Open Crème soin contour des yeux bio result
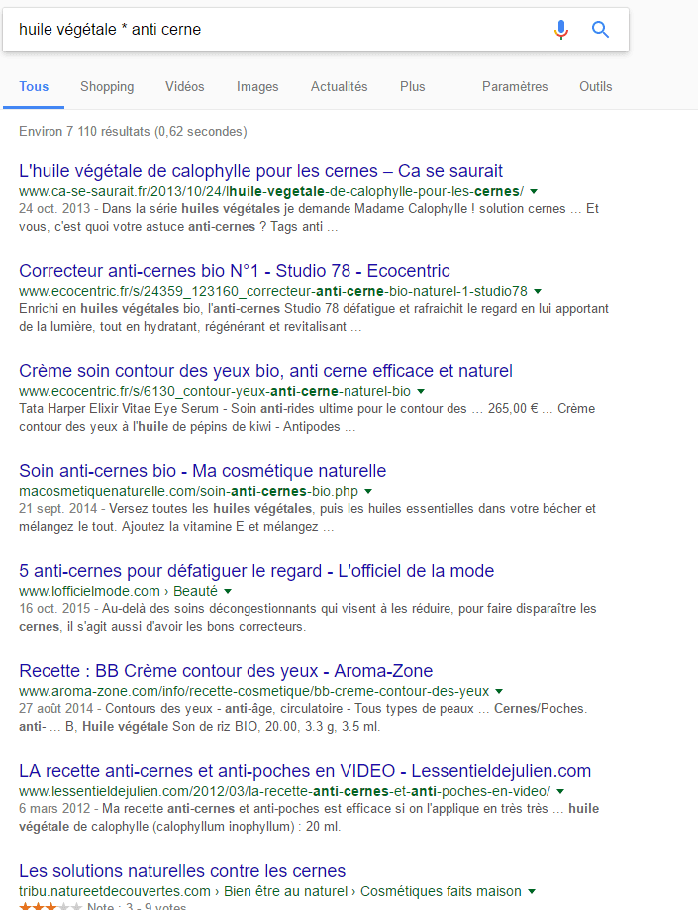The width and height of the screenshot is (698, 910). pos(265,371)
